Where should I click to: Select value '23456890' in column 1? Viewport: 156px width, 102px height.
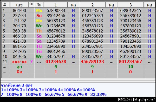point(56,46)
